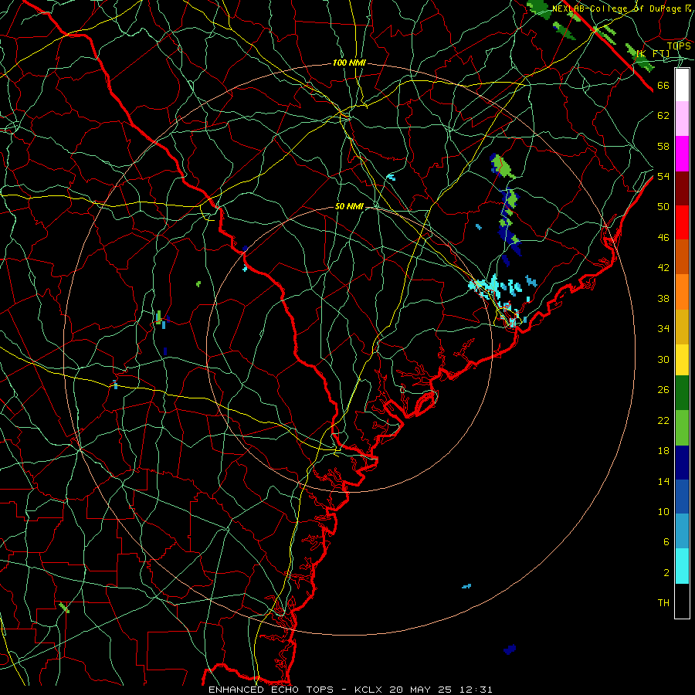The height and width of the screenshot is (695, 695).
Task: Click the "62" legend value
Action: click(x=663, y=116)
